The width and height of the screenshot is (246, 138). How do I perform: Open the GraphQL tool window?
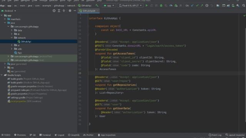pyautogui.click(x=74, y=135)
